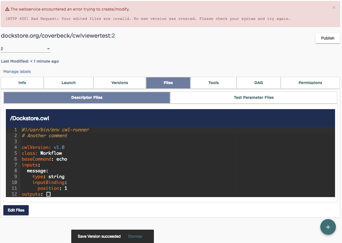
Task: Open the Permissions tab
Action: [x=310, y=83]
